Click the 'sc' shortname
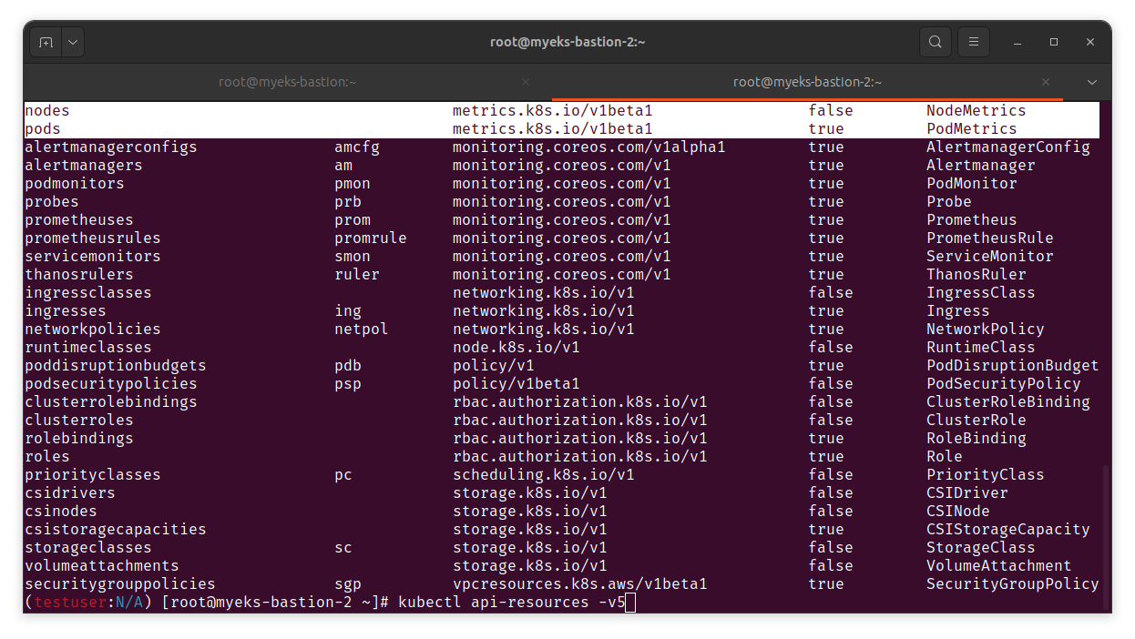This screenshot has width=1135, height=639. 343,547
